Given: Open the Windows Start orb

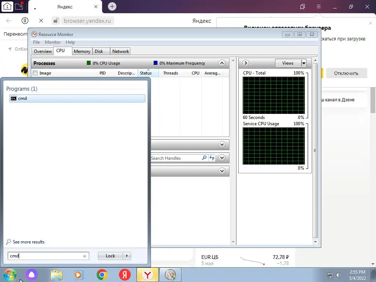Looking at the screenshot, I should 10,275.
